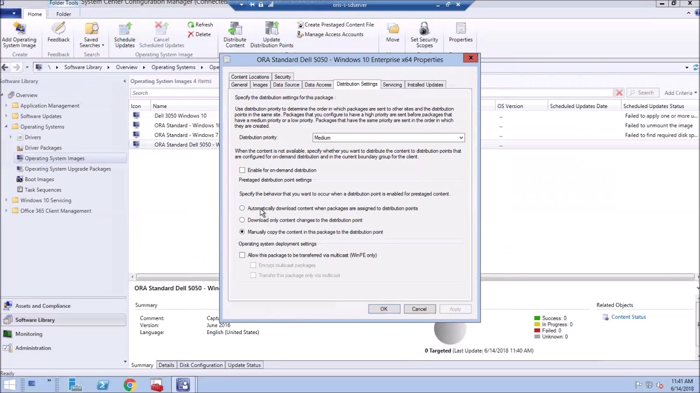Expand Application Management tree node
Image resolution: width=700 pixels, height=393 pixels.
7,106
